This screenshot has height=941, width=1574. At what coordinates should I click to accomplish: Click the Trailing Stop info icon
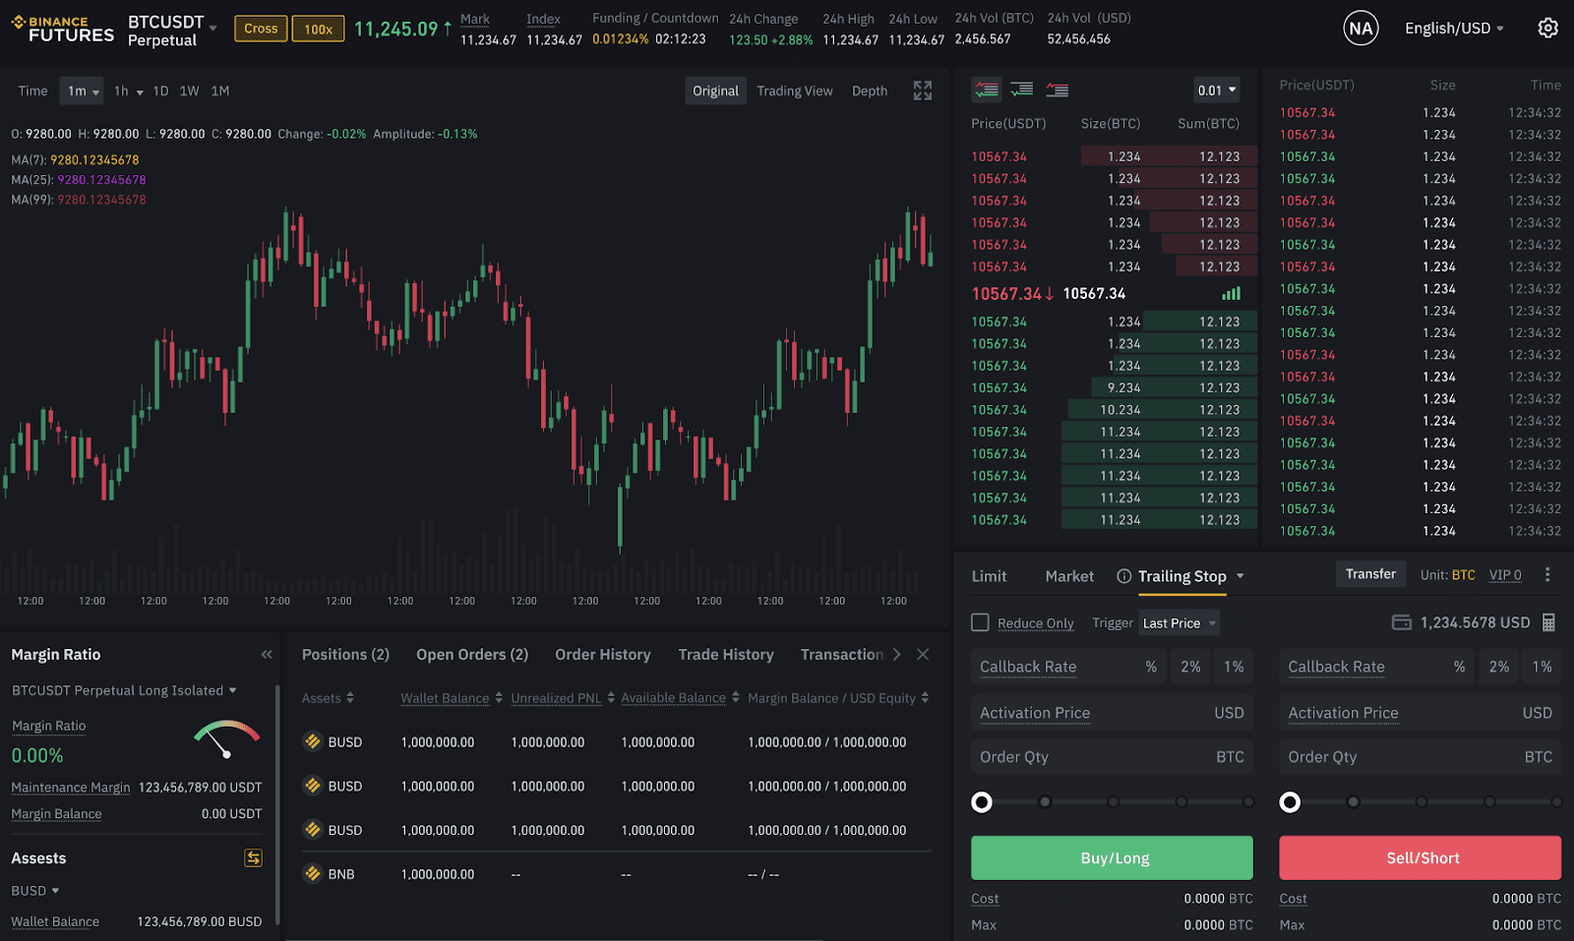[x=1123, y=576]
